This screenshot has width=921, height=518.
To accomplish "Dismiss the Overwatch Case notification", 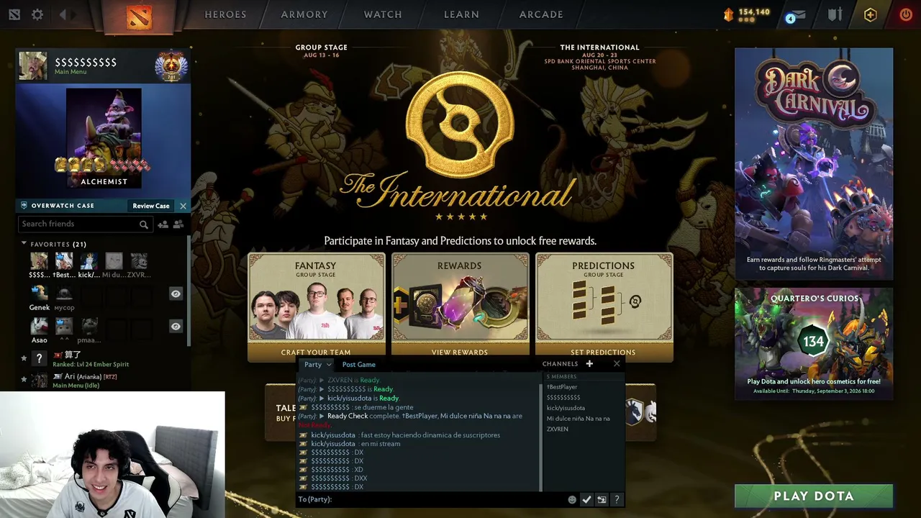I will point(183,206).
